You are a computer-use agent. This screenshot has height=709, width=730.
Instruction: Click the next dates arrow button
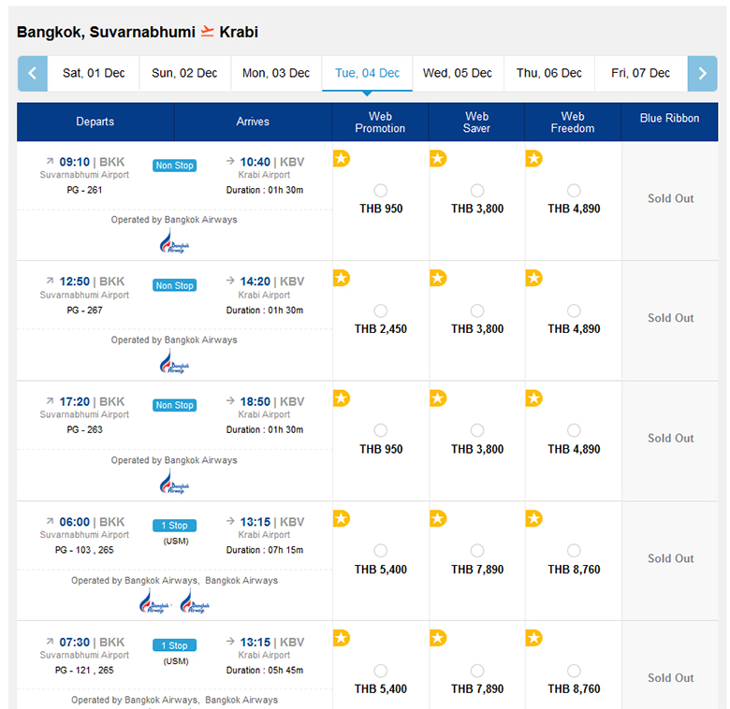pos(702,73)
